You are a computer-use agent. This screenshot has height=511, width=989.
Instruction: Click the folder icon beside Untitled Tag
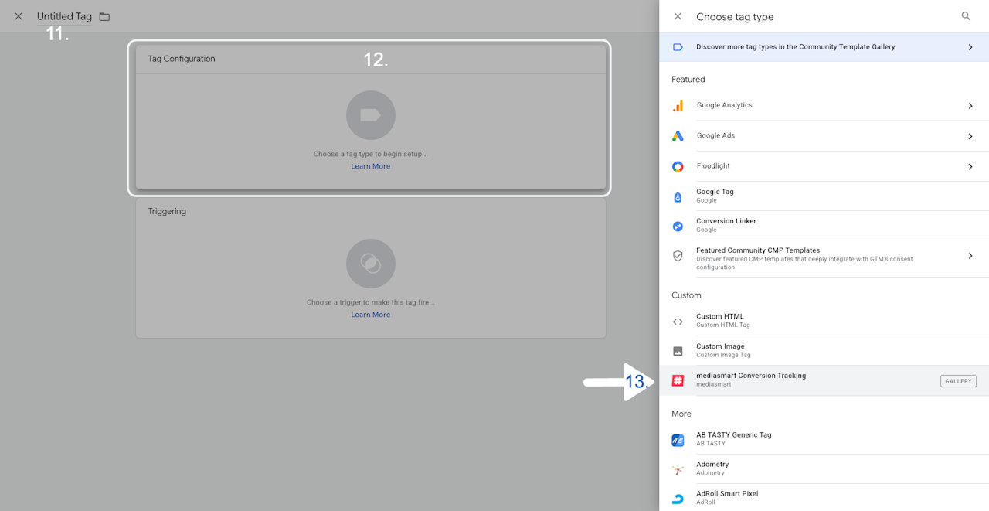[104, 16]
